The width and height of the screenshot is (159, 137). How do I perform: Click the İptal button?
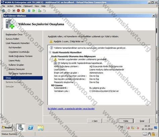[x=142, y=121]
